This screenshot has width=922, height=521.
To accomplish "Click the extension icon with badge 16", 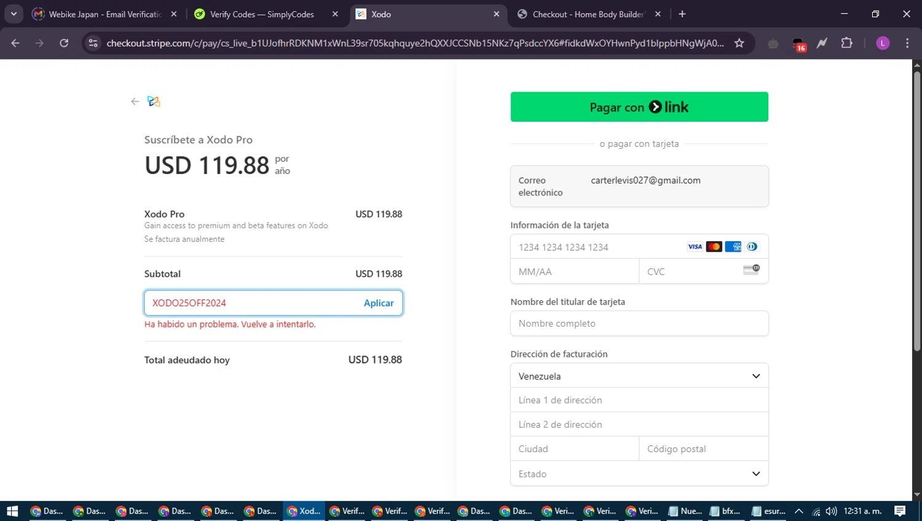I will pyautogui.click(x=798, y=44).
